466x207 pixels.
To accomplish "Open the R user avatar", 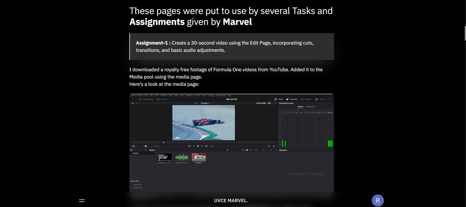I will pyautogui.click(x=378, y=200).
